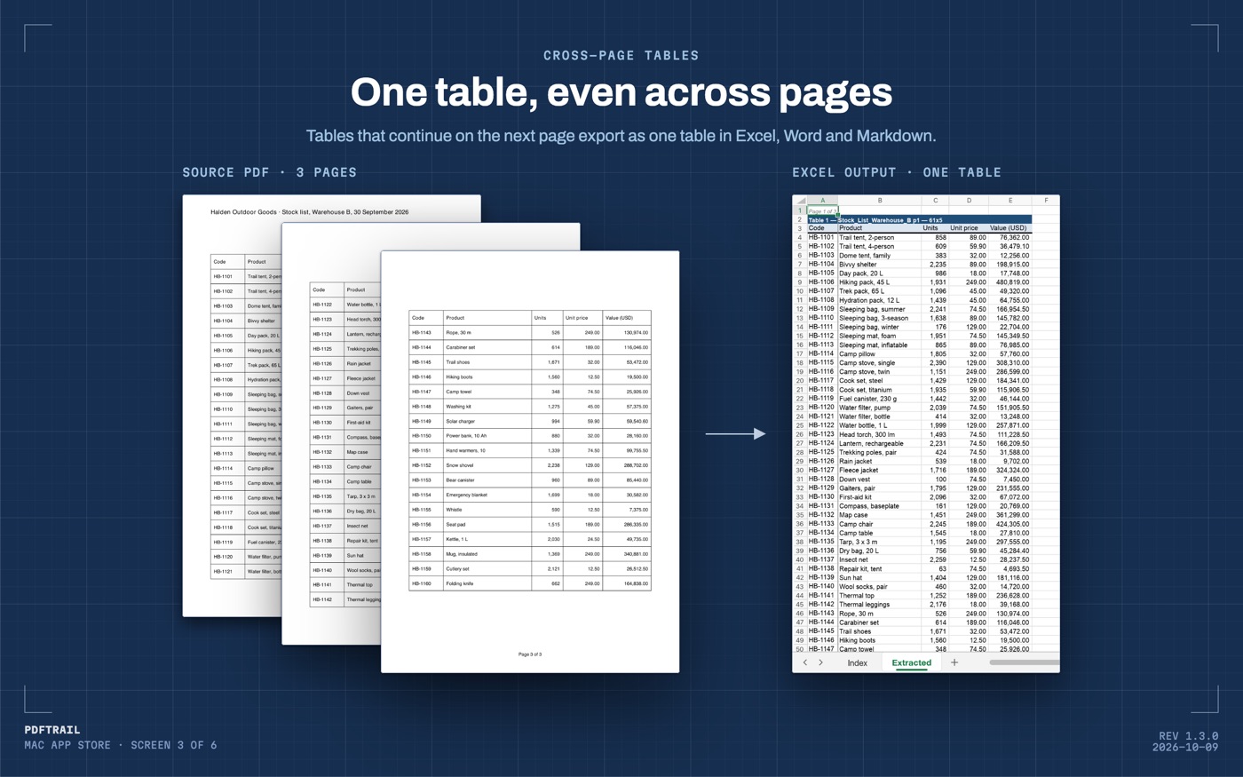1243x777 pixels.
Task: Click Excel cell 'Hydration pack, 12 L'
Action: coord(879,300)
